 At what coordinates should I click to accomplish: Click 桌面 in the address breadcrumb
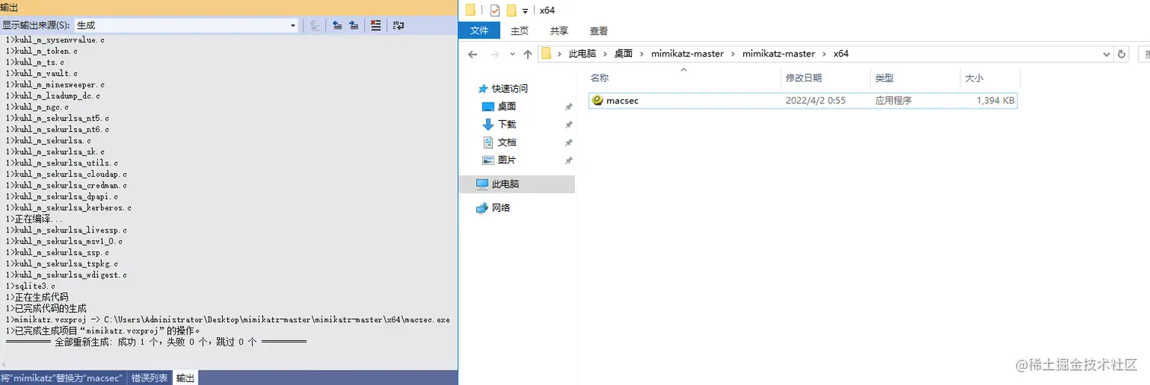tap(624, 54)
